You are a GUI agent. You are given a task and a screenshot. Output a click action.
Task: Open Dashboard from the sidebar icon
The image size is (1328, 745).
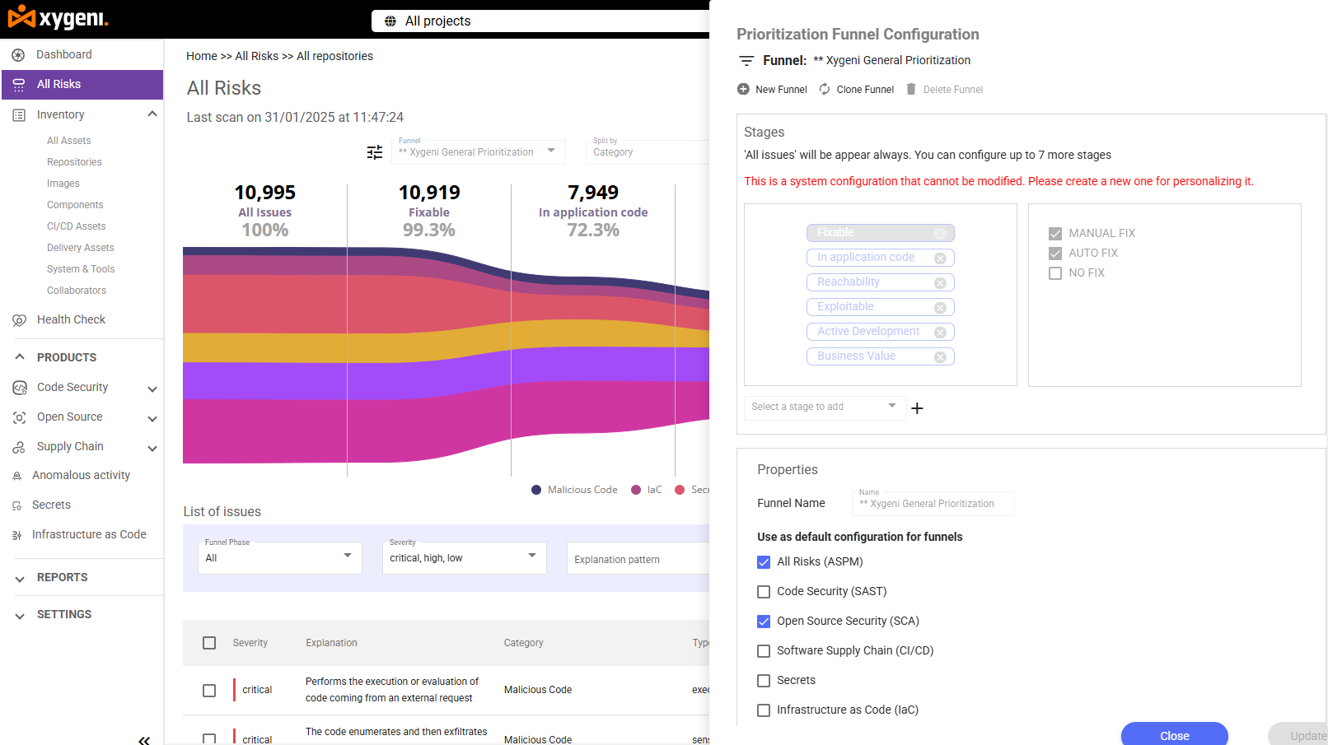(x=18, y=55)
